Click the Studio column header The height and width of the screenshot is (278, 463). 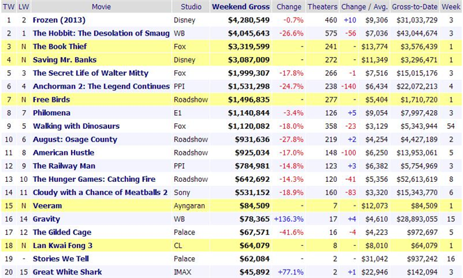[x=191, y=7]
